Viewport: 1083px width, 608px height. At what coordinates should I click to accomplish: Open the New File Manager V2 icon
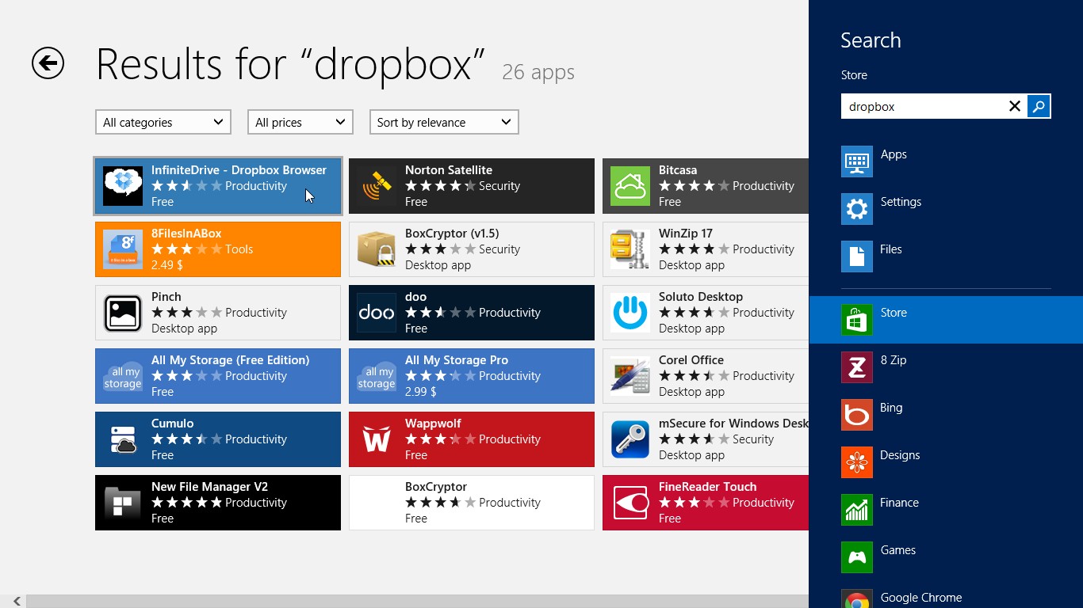123,503
